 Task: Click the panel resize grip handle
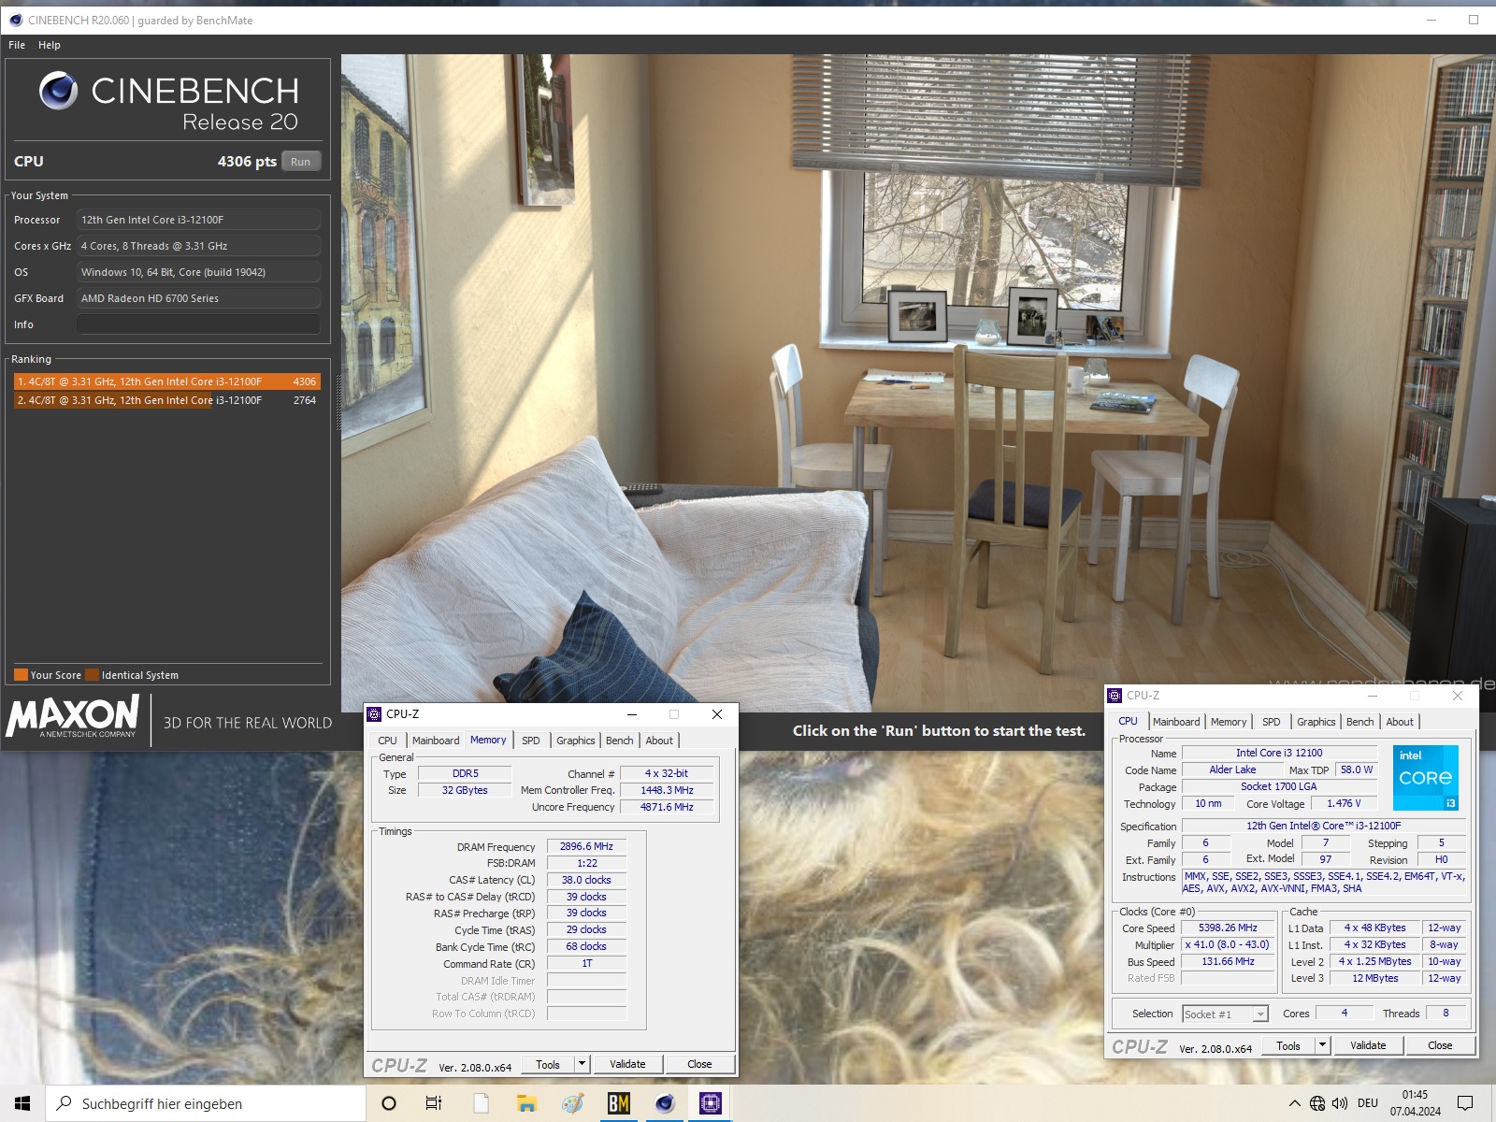point(338,402)
